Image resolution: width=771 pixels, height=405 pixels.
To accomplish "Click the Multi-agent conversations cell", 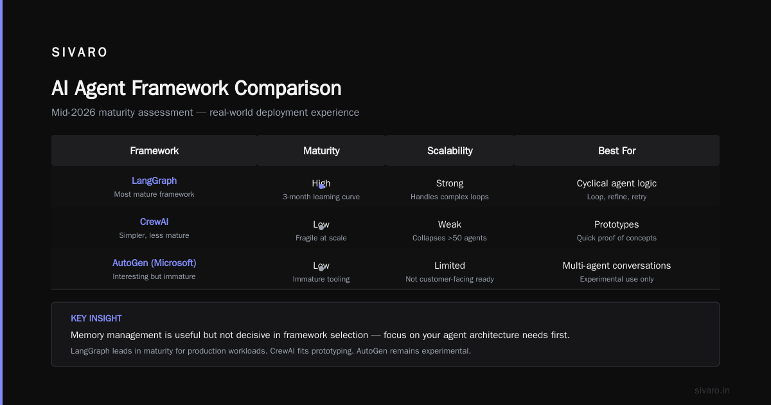I will click(x=617, y=271).
